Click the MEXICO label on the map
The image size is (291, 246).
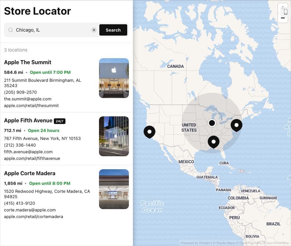[186, 162]
